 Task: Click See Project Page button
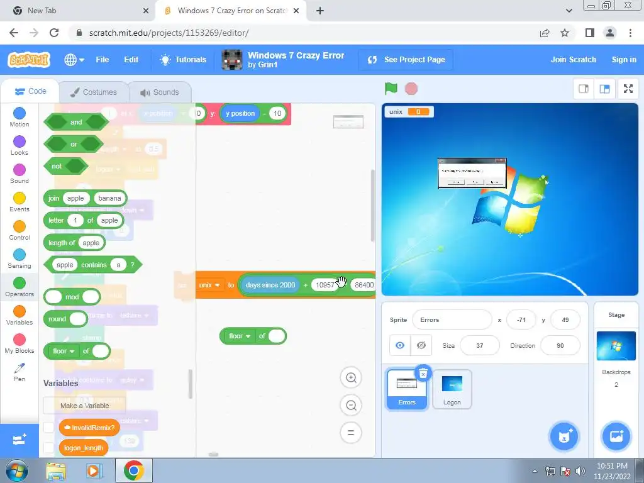click(x=406, y=60)
